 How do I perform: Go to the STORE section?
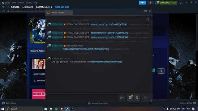click(15, 7)
